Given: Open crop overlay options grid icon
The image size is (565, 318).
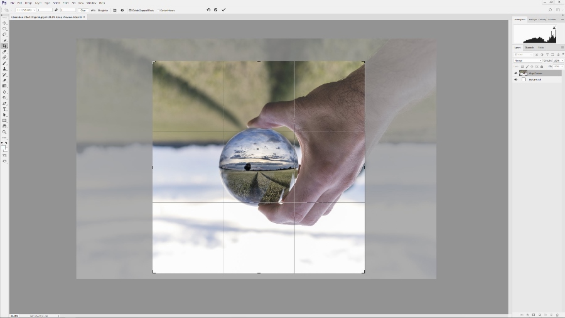Looking at the screenshot, I should click(114, 10).
